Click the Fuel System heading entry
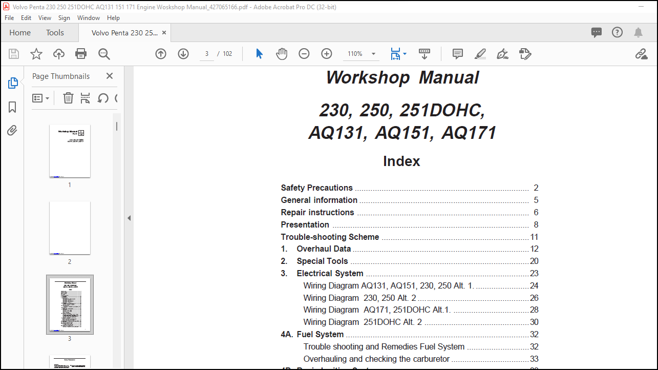This screenshot has height=370, width=658. point(410,334)
